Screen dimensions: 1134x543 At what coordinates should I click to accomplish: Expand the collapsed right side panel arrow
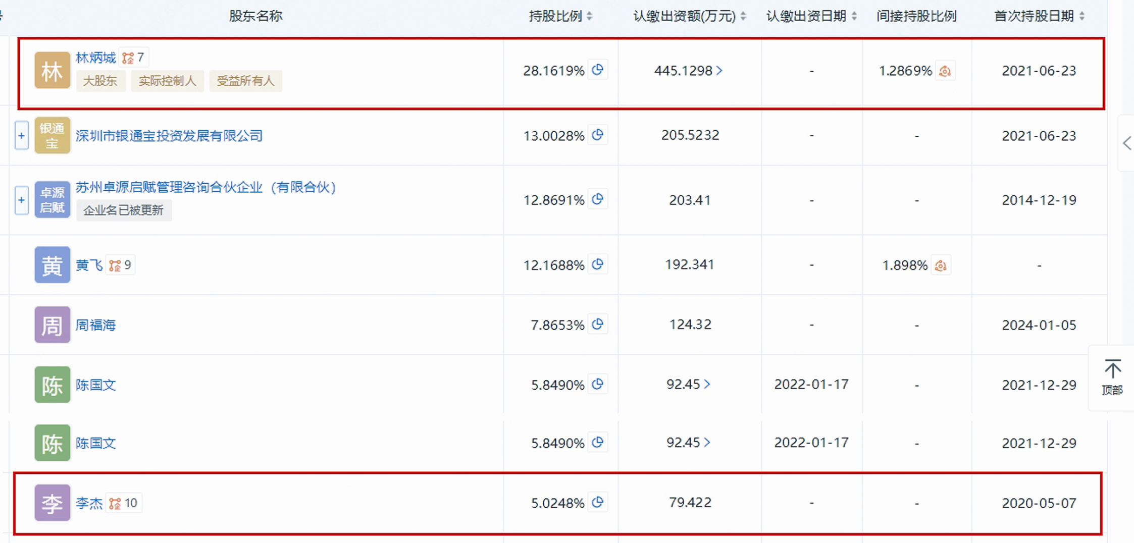[x=1127, y=143]
